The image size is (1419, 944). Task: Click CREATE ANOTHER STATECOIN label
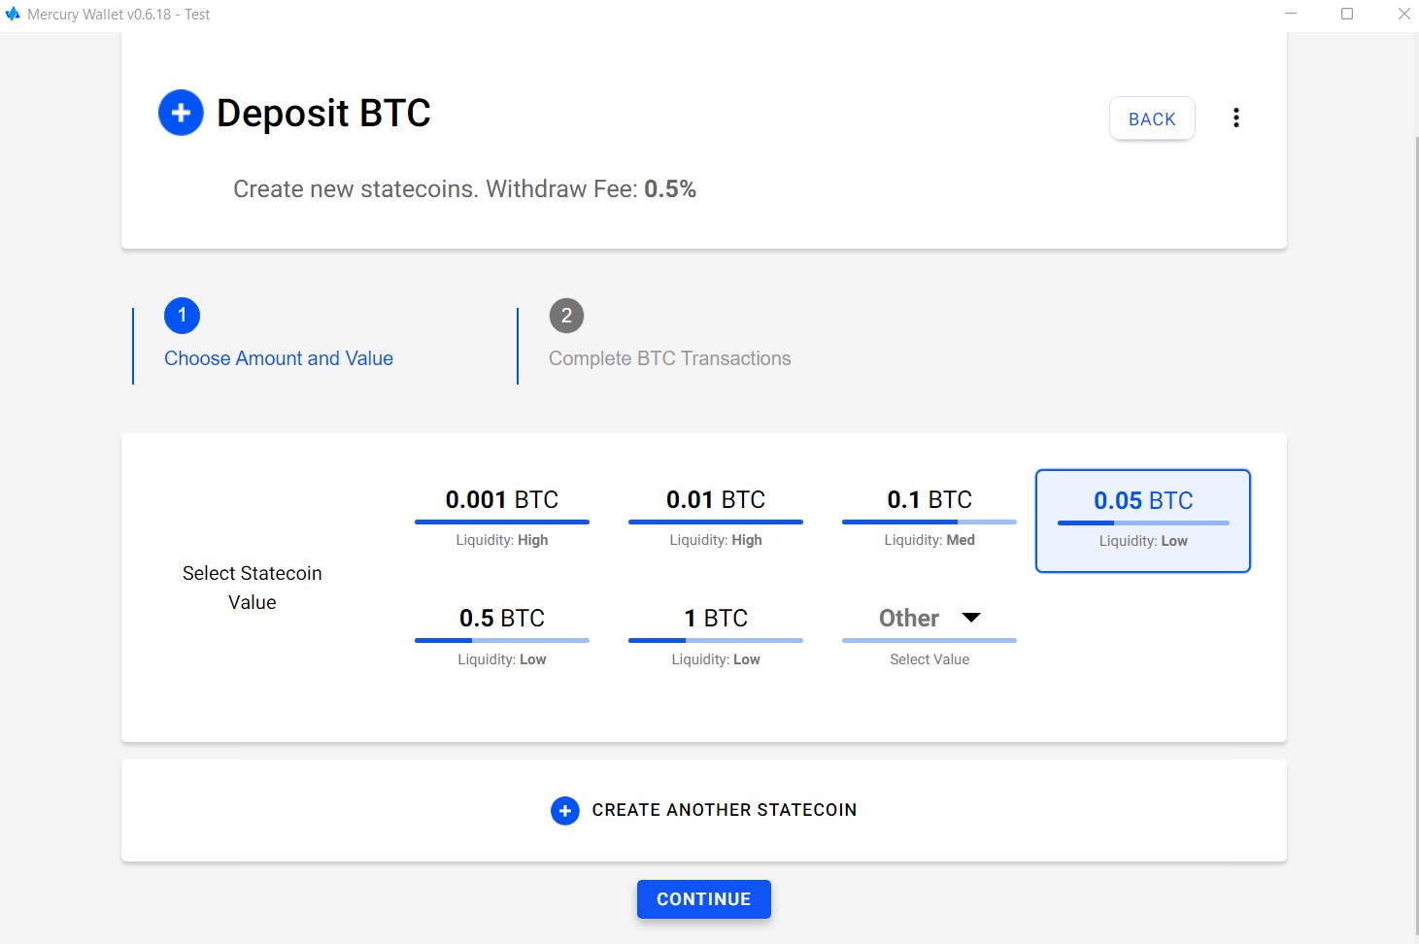tap(725, 810)
